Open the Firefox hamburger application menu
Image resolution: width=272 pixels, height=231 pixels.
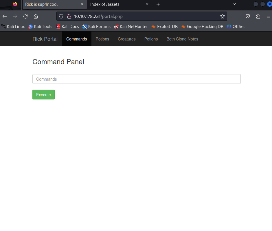pos(268,16)
